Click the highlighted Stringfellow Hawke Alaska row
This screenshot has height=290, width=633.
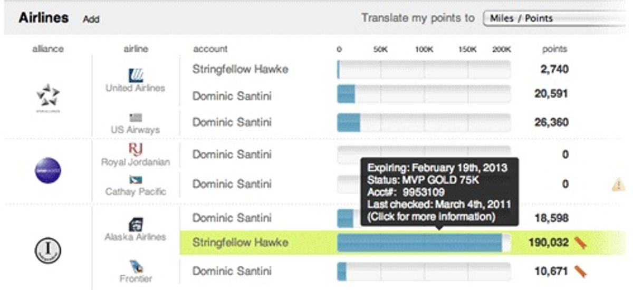(240, 243)
